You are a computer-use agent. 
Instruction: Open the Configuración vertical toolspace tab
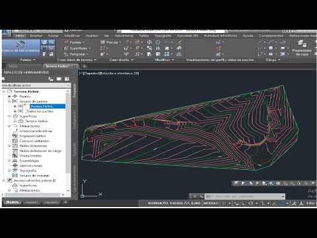click(x=75, y=120)
